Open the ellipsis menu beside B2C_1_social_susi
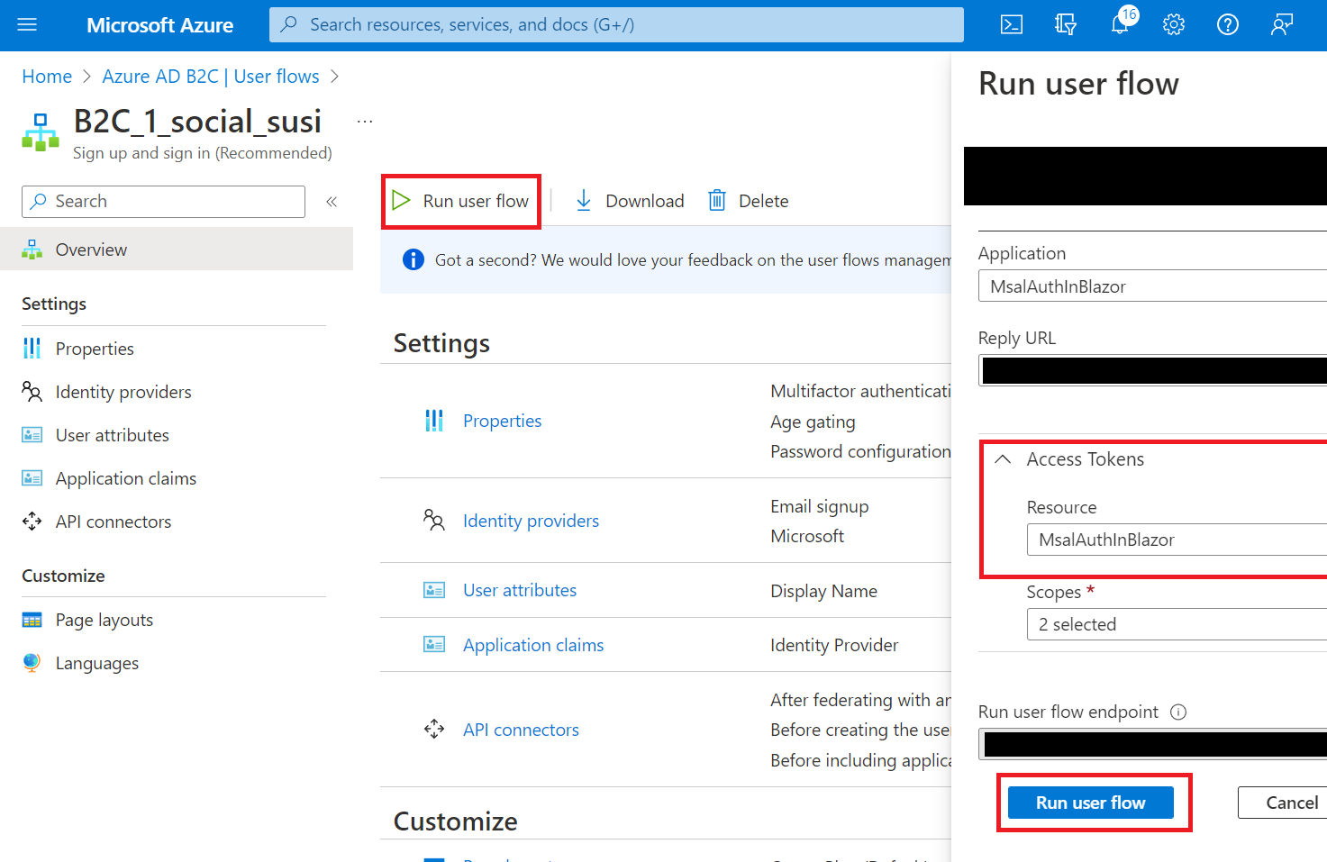Screen dimensions: 1327x862 pos(365,121)
